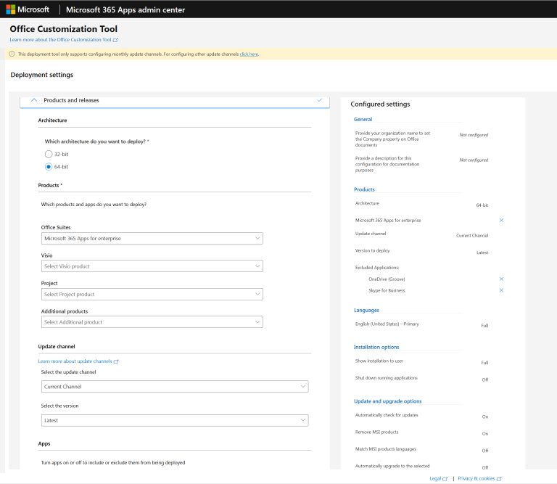Open the Select Additional product dropdown
This screenshot has width=557, height=484.
pos(152,322)
